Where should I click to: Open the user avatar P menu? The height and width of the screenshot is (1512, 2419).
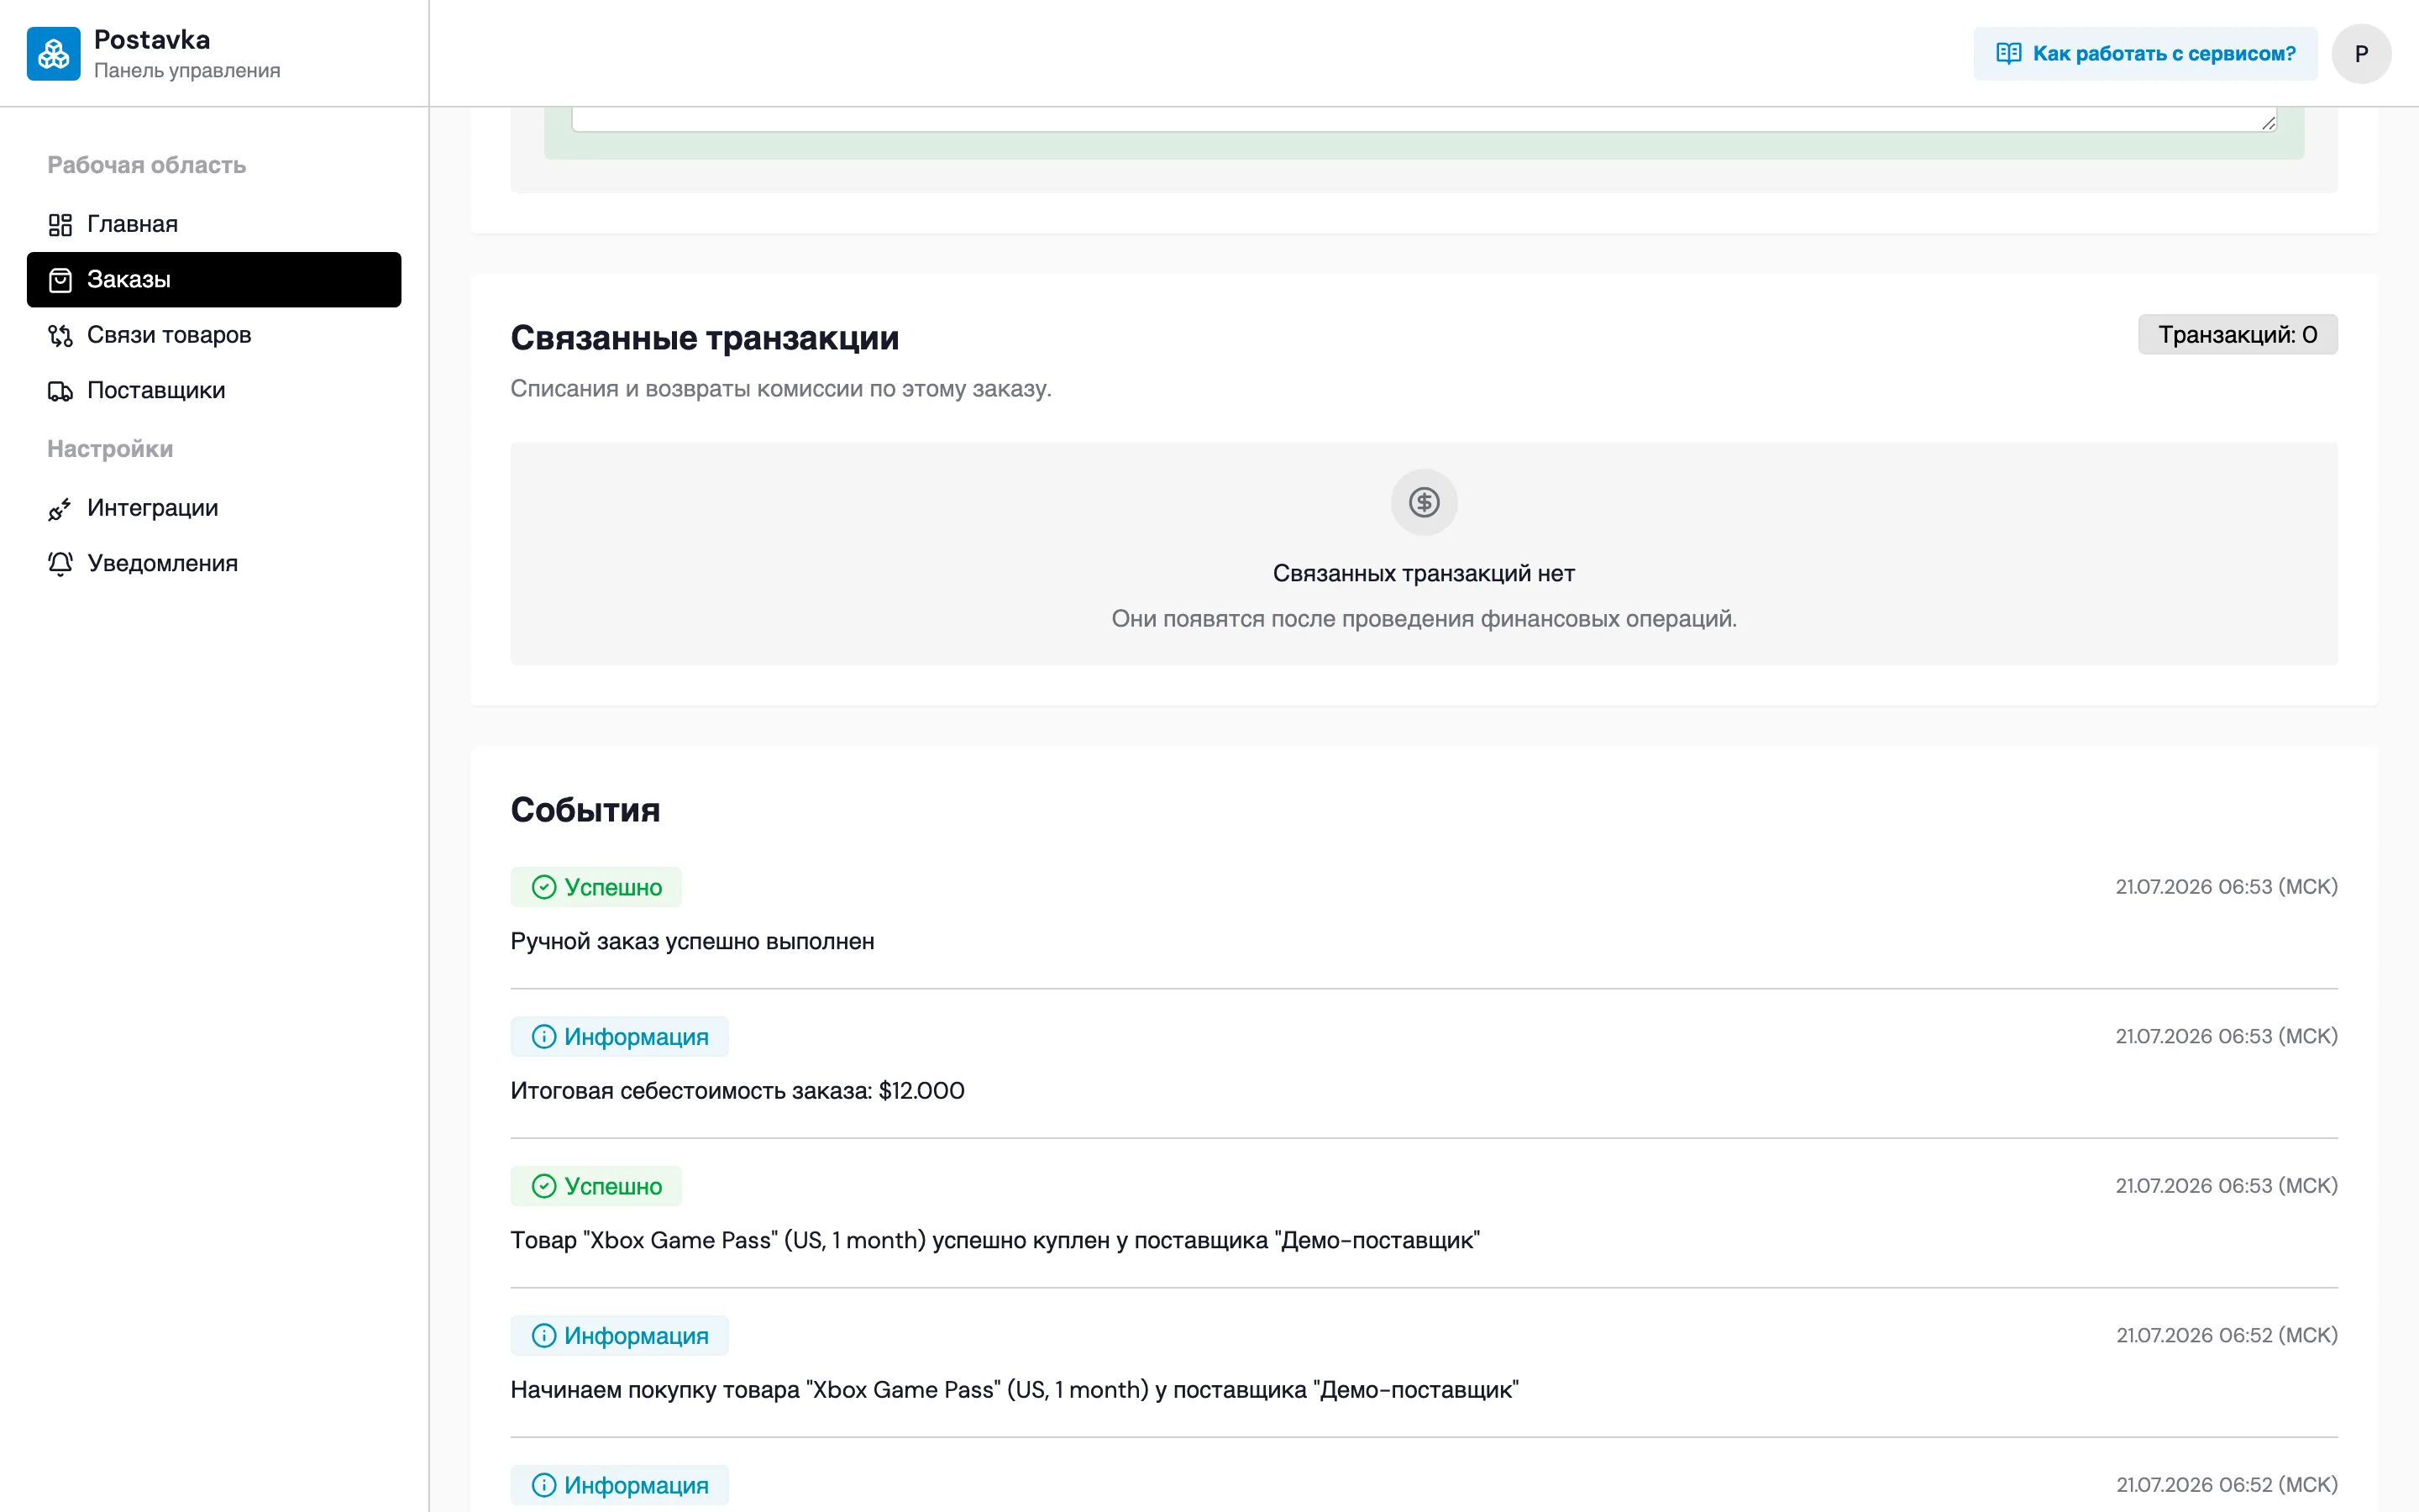point(2361,54)
